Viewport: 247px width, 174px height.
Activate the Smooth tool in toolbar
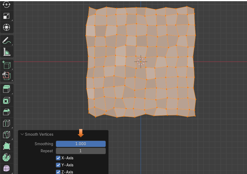point(7,169)
